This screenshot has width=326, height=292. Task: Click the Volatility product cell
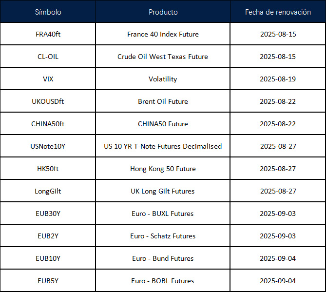tap(163, 79)
